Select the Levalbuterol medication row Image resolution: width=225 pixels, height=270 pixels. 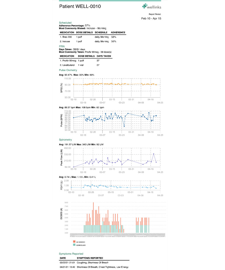point(86,65)
